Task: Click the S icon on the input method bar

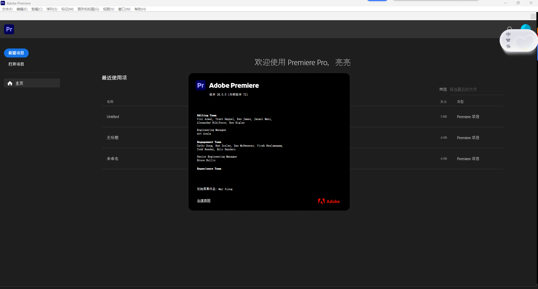Action: (509, 46)
